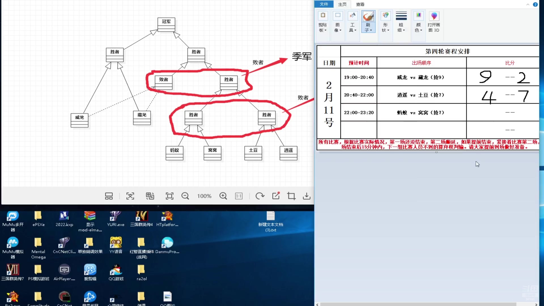Viewport: 544px width, 306px height.
Task: Select the 单独精调效果 folder shortcut
Action: tap(90, 245)
